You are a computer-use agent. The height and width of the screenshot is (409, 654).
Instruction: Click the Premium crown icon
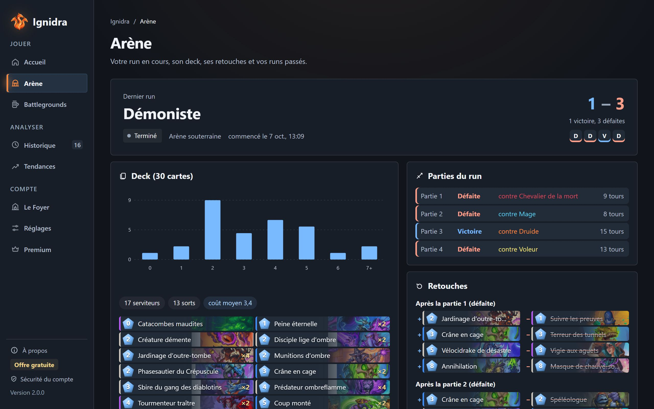pyautogui.click(x=15, y=249)
